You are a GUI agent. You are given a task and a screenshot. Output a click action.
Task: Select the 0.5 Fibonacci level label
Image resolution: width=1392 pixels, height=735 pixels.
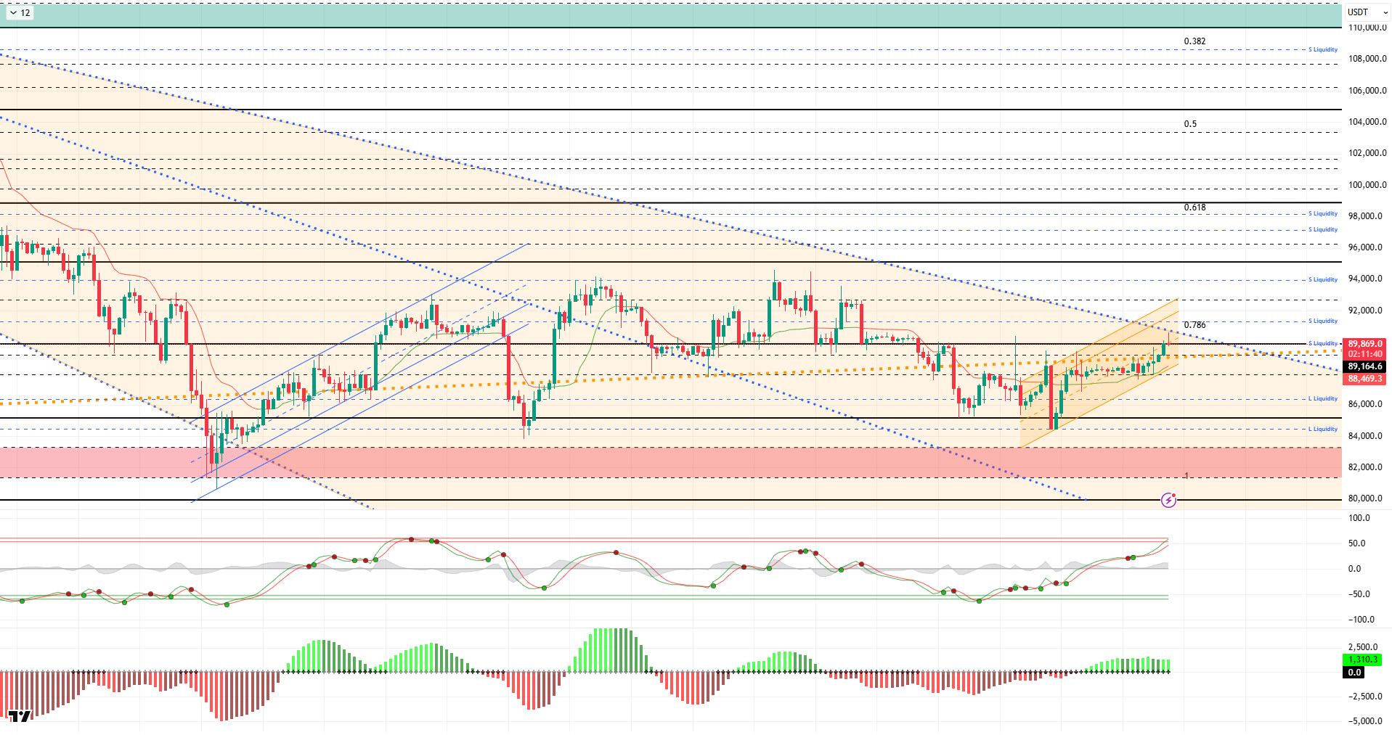point(1190,124)
